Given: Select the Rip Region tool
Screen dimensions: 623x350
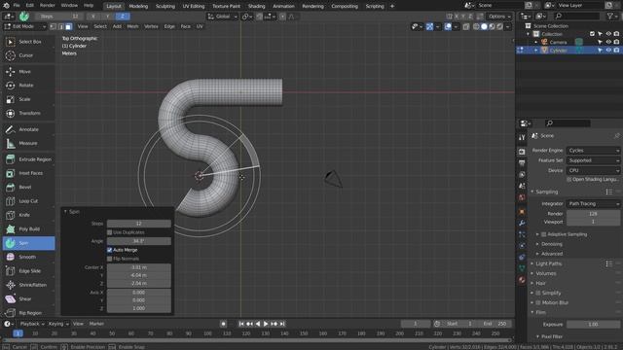Looking at the screenshot, I should pos(28,313).
